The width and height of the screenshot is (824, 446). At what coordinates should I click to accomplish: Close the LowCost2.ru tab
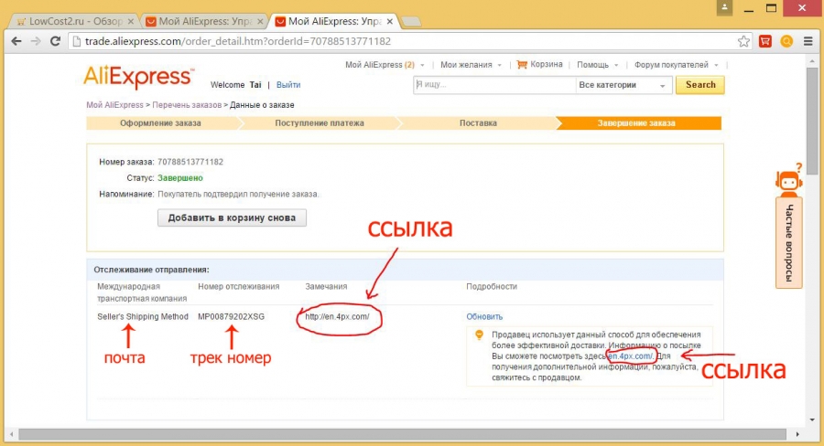[131, 22]
